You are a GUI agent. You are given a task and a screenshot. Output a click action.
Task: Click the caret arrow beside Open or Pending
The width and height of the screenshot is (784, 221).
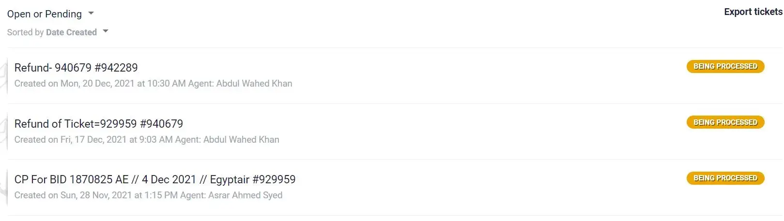(x=91, y=14)
